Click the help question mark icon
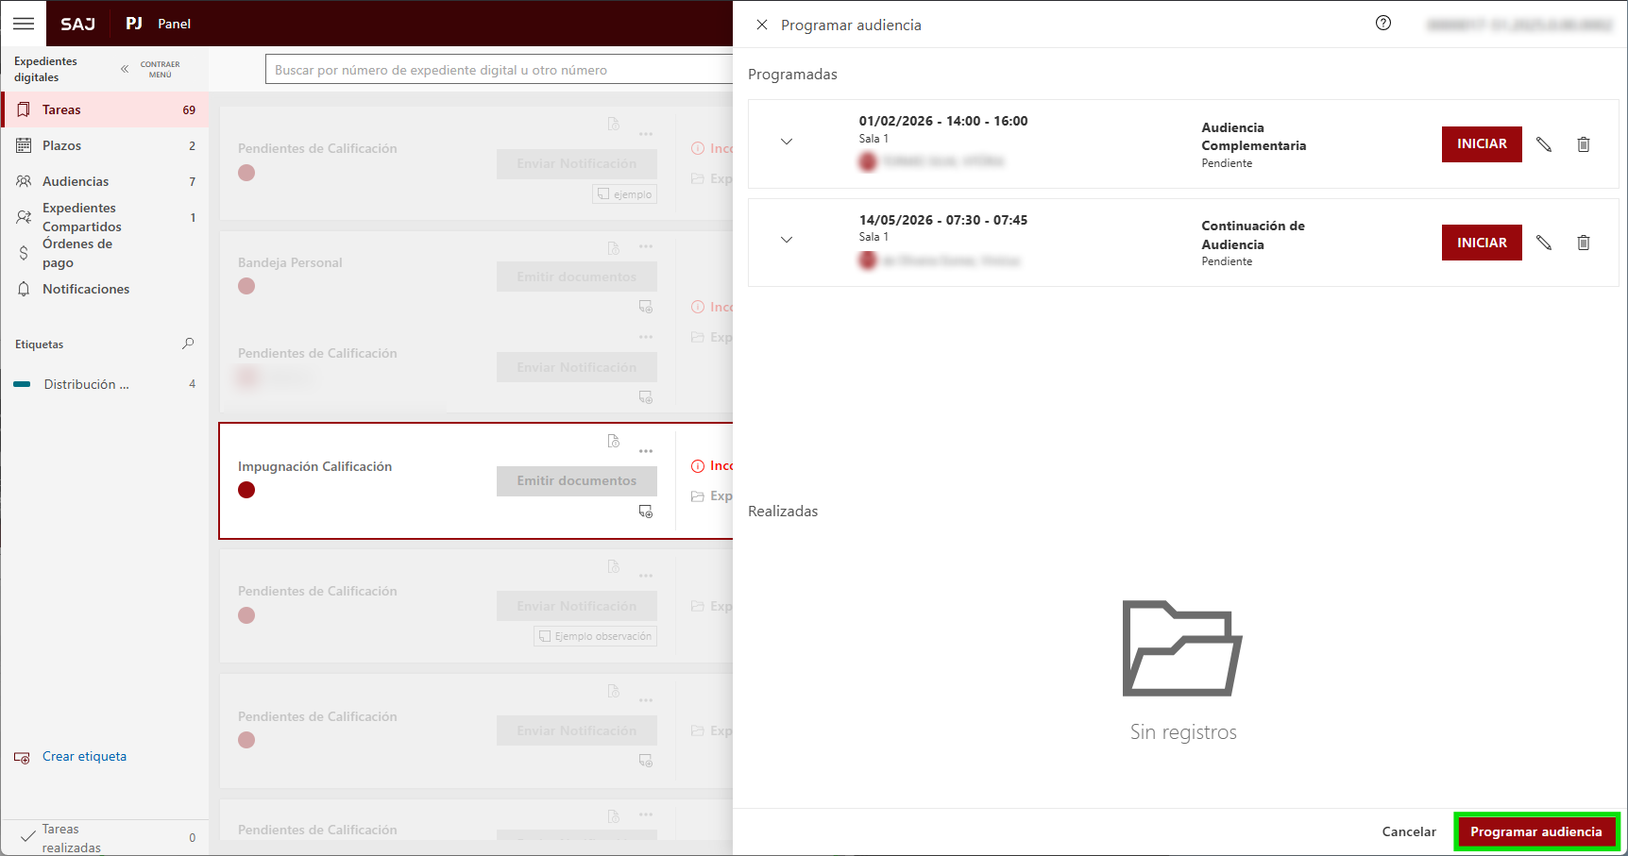The width and height of the screenshot is (1628, 856). [1382, 24]
